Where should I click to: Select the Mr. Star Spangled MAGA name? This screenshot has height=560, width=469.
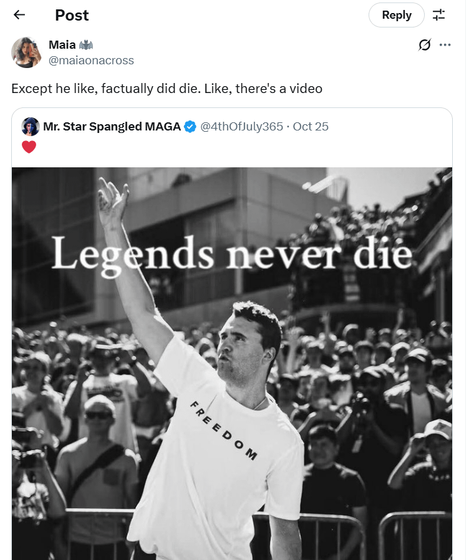coord(111,127)
